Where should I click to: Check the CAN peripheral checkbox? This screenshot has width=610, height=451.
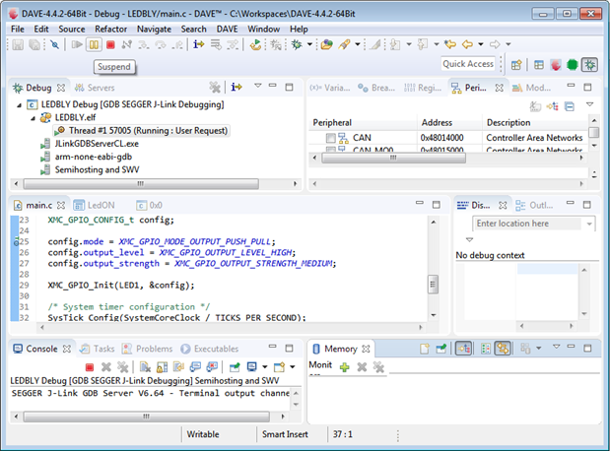coord(331,139)
